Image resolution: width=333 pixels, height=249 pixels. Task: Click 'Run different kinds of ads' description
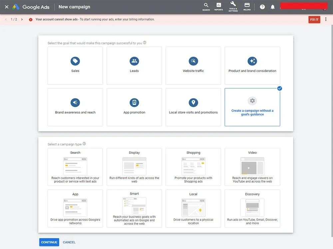[x=134, y=180]
